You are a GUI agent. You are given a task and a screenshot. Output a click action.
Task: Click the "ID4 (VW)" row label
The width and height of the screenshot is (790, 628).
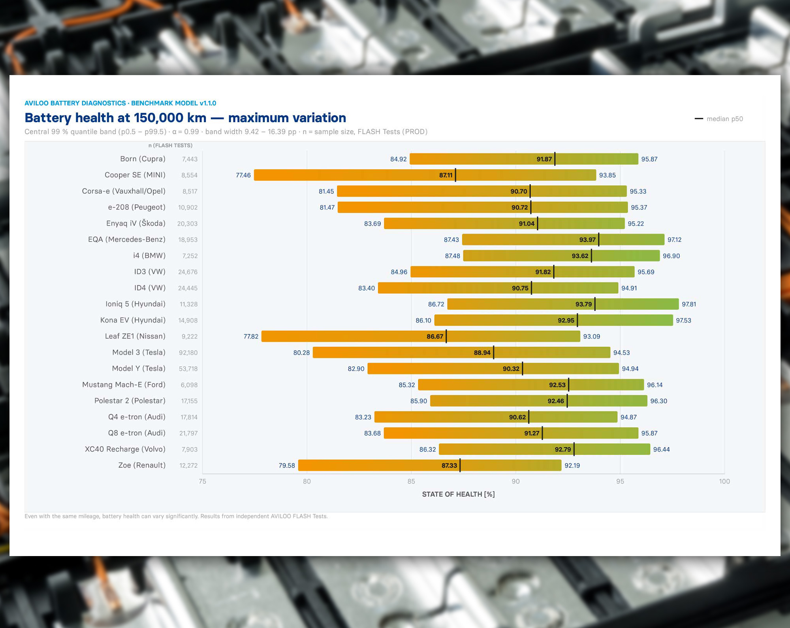click(x=150, y=288)
